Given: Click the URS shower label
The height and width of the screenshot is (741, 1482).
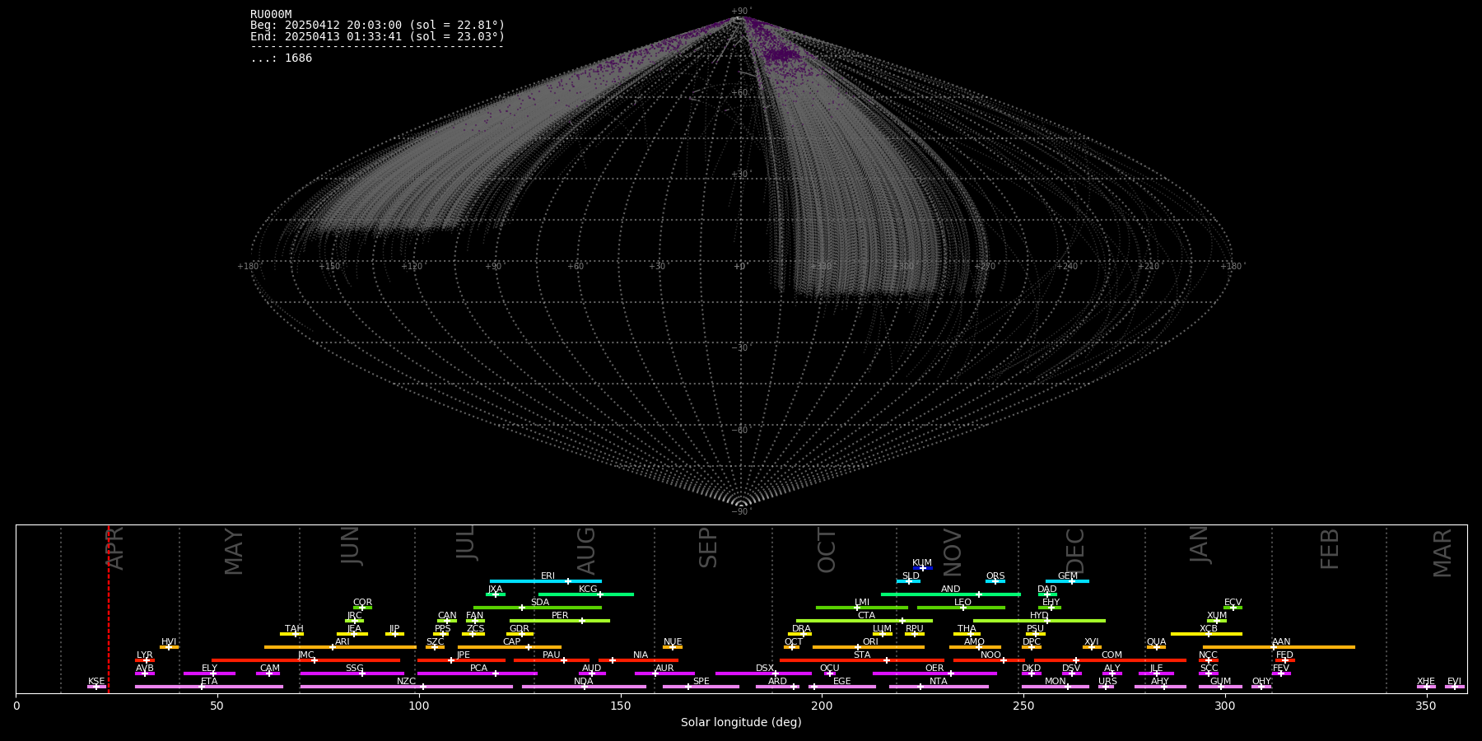Looking at the screenshot, I should click(1108, 681).
